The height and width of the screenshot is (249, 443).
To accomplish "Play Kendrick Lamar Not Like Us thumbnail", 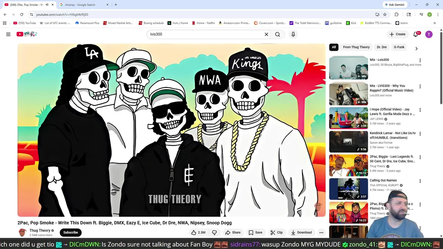I will [349, 141].
